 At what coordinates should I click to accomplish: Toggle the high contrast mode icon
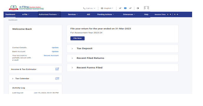pyautogui.click(x=138, y=8)
